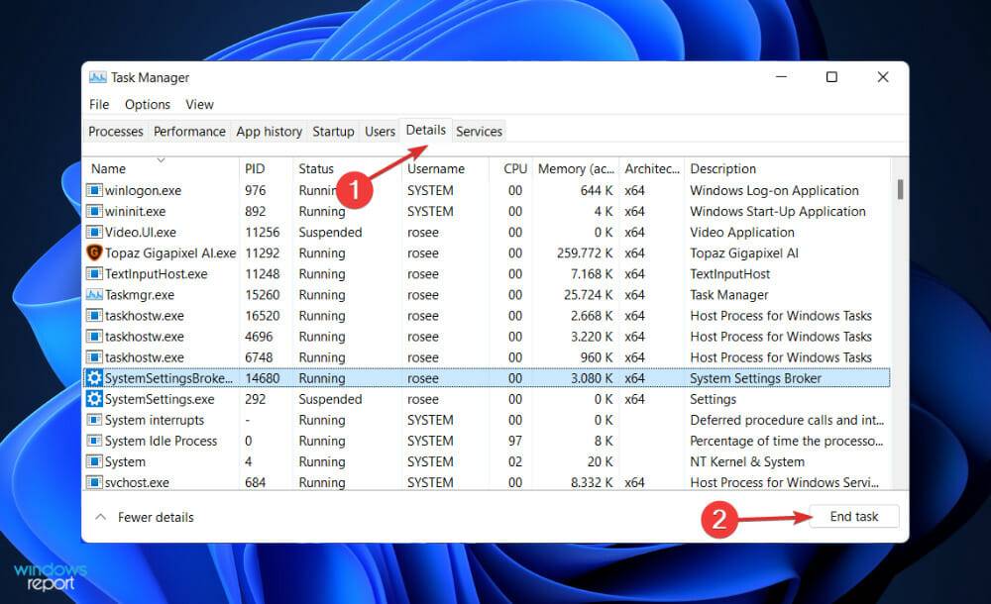Image resolution: width=991 pixels, height=604 pixels.
Task: Switch to the Performance tab
Action: (189, 131)
